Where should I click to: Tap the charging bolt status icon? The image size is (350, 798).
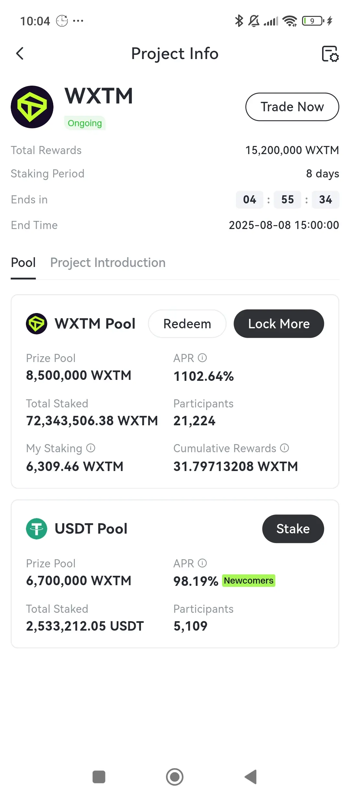coord(330,21)
